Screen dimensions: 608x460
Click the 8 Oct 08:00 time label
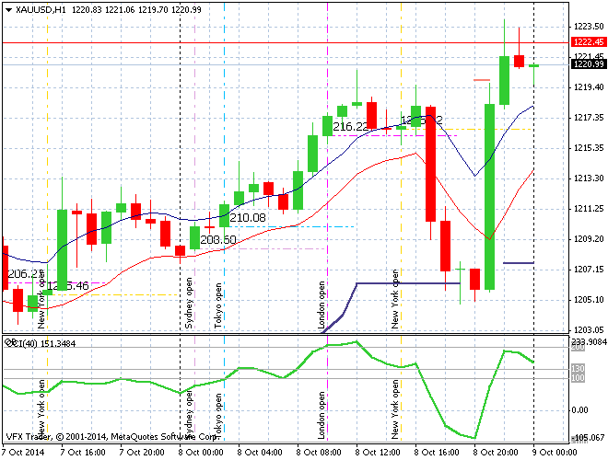click(319, 453)
